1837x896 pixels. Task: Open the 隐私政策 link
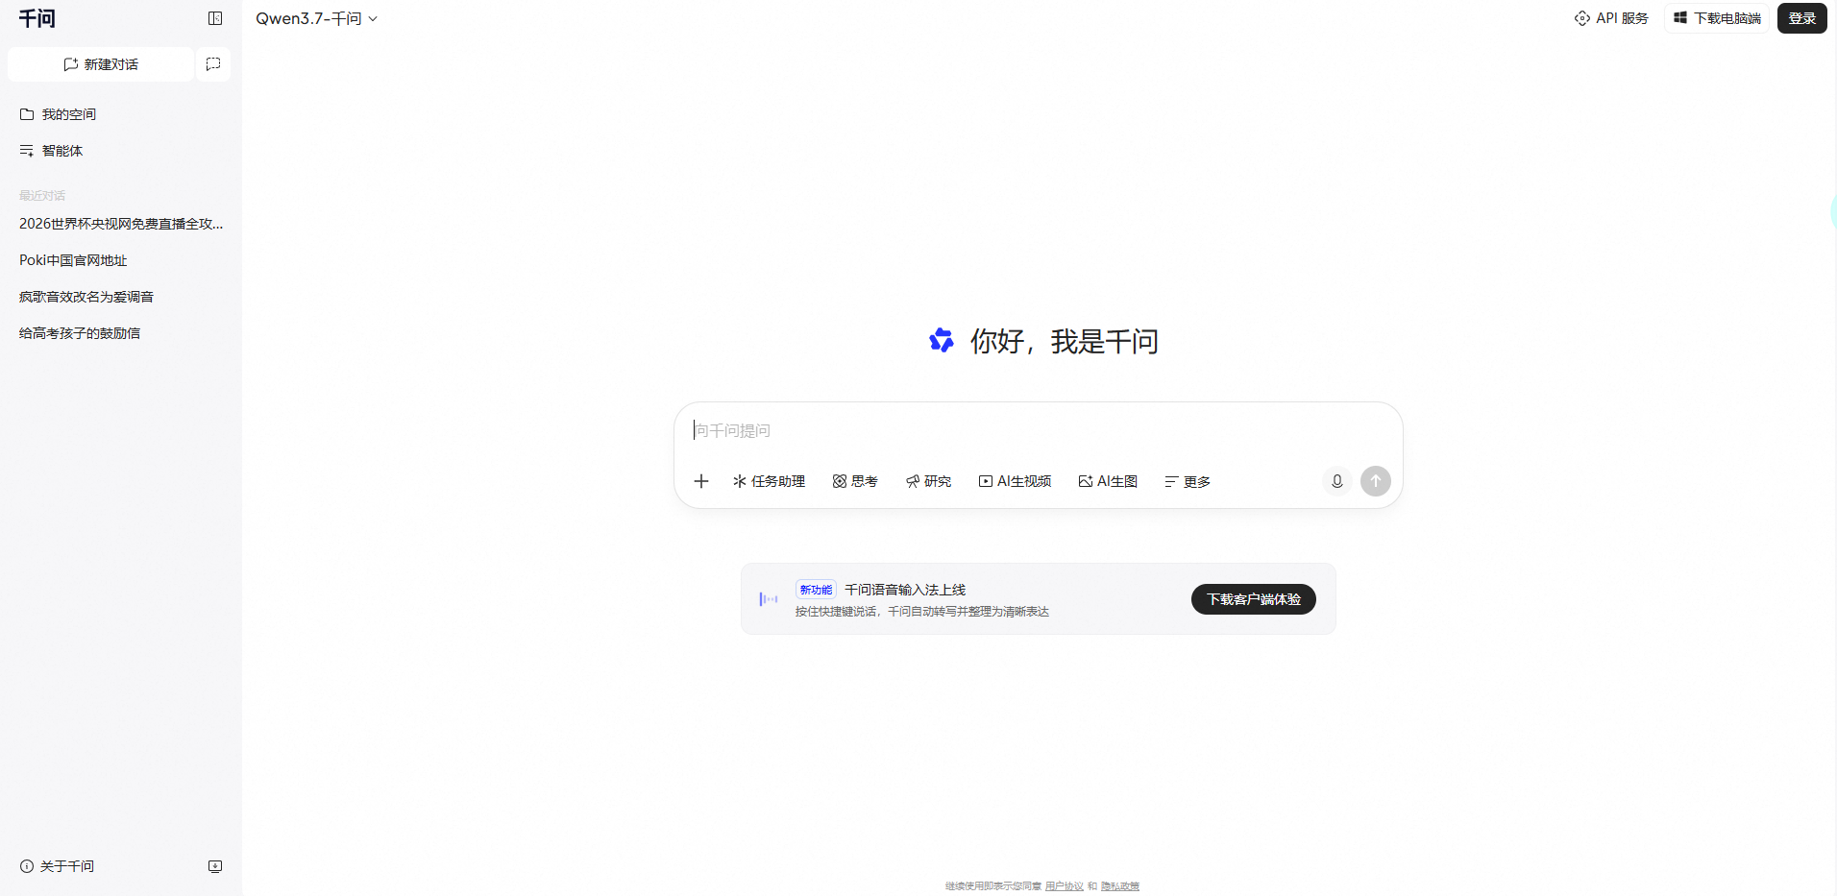[1120, 886]
